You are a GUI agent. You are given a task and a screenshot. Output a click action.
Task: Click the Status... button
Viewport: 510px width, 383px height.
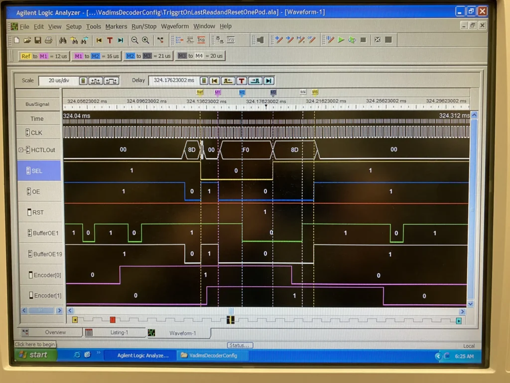coord(240,345)
